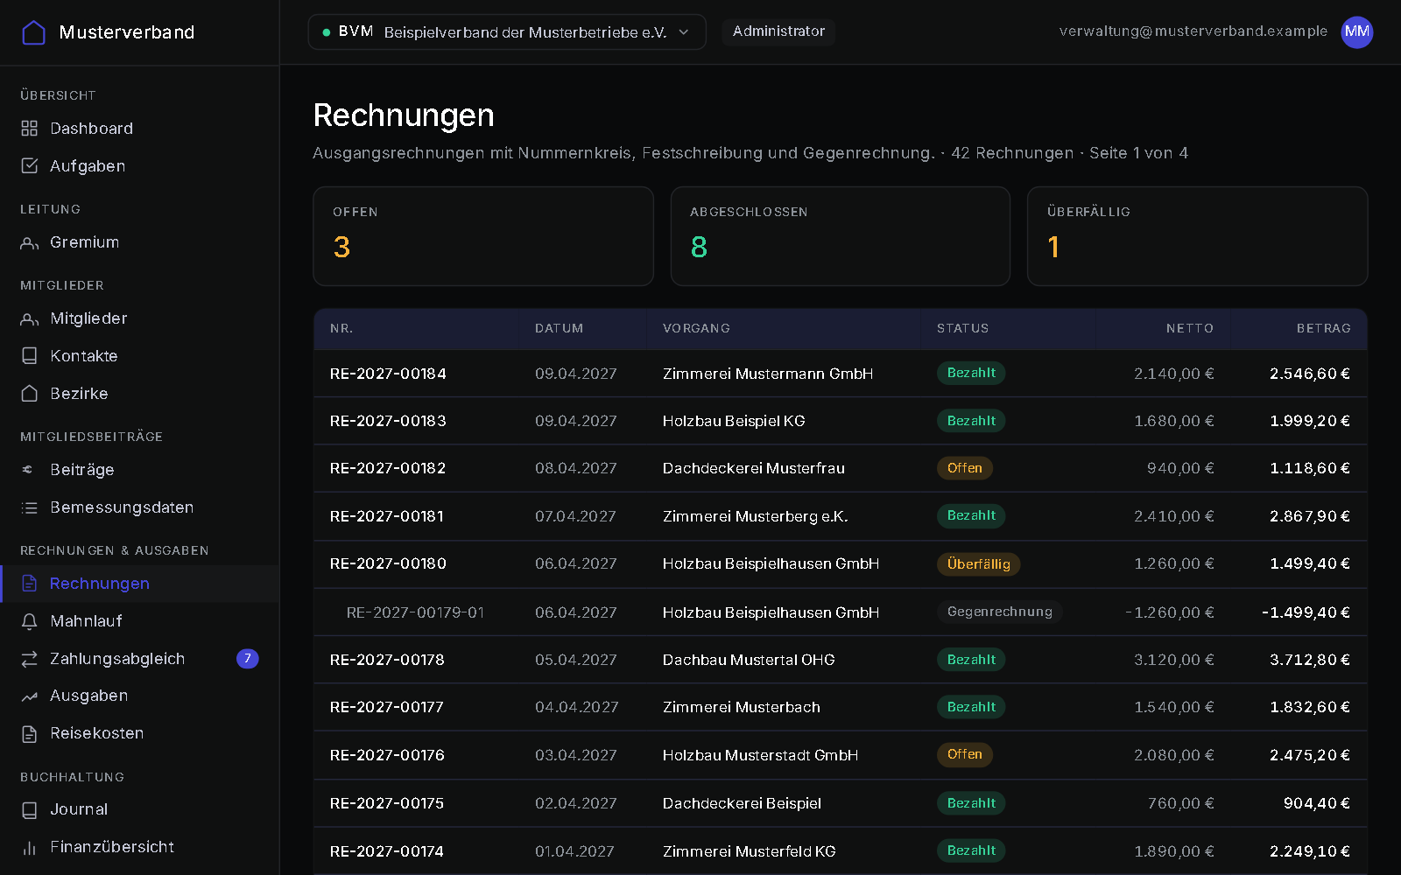Click Dachbau Mustertal OHG cell
This screenshot has width=1401, height=875.
[x=749, y=660]
